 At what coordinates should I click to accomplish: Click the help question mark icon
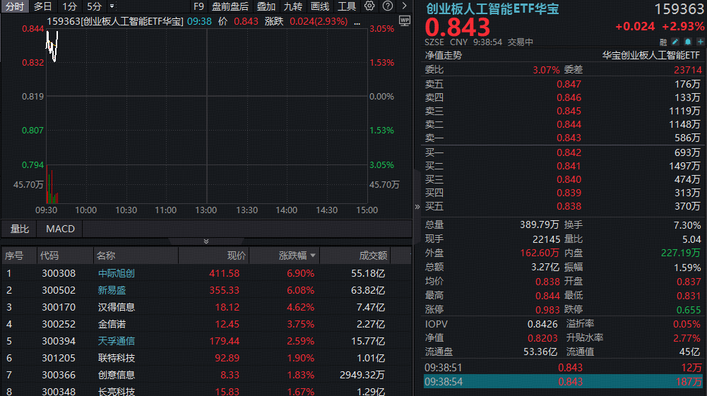[388, 6]
